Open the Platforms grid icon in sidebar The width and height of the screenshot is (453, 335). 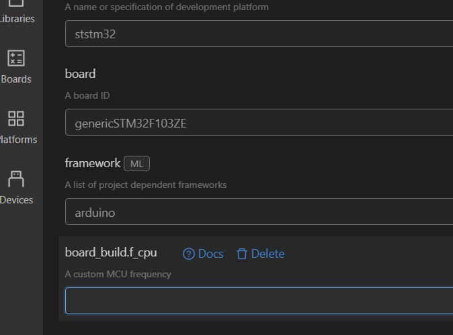[16, 119]
